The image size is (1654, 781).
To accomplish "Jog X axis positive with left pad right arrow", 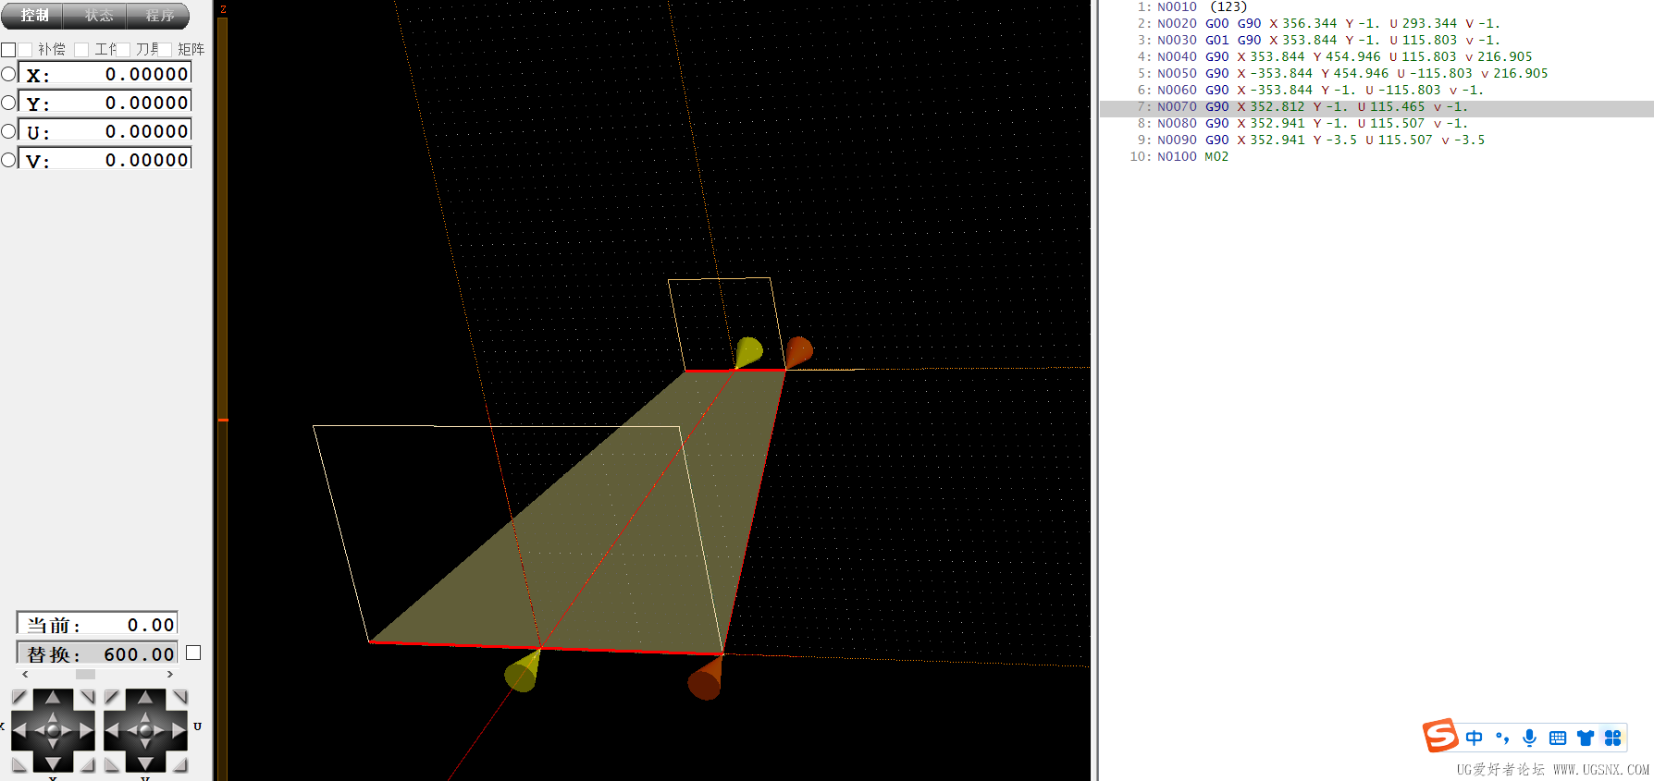I will [x=86, y=730].
